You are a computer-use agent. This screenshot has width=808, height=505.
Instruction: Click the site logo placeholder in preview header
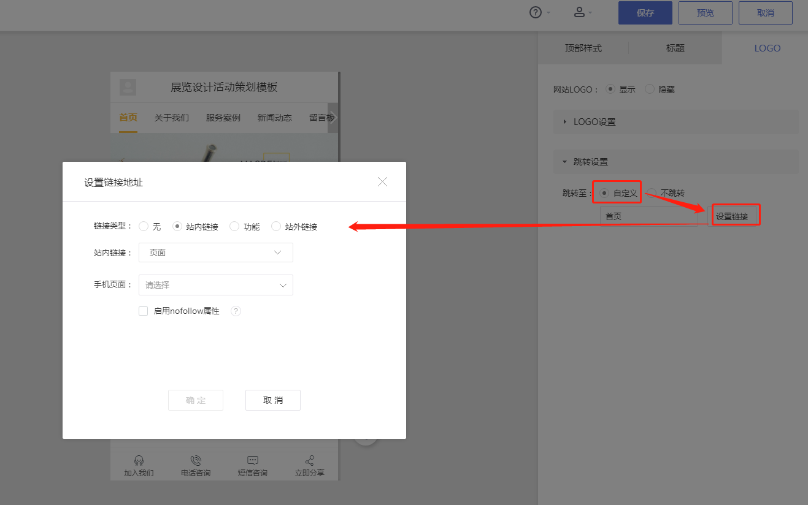(x=128, y=87)
